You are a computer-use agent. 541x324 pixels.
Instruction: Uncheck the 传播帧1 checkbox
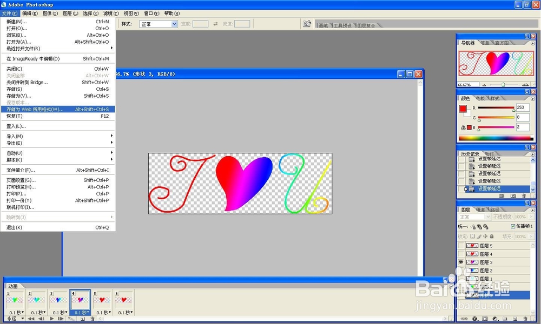click(513, 226)
